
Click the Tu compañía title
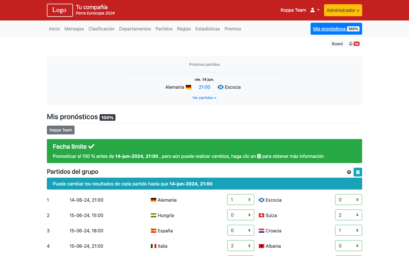coord(92,7)
